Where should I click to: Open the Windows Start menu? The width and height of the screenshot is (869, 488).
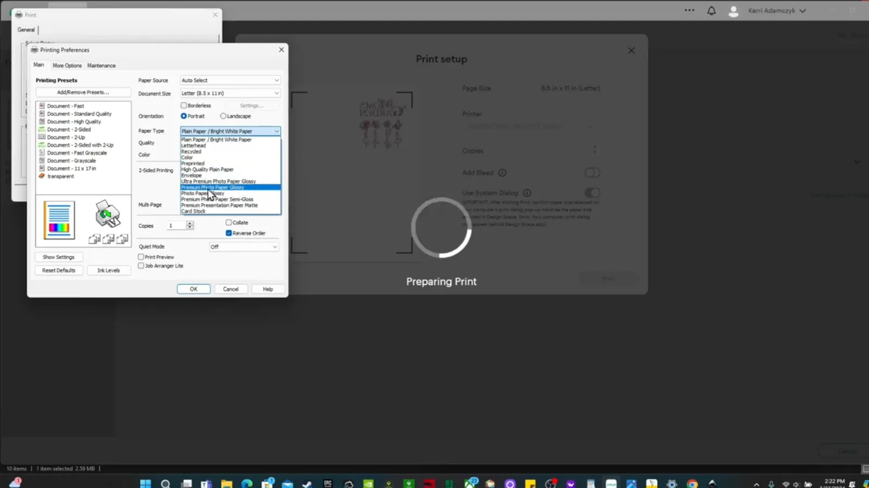point(146,484)
